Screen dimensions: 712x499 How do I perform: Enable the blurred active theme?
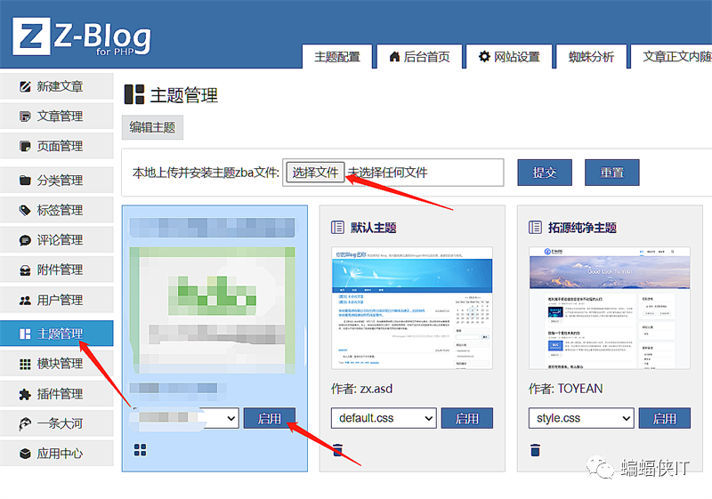[x=270, y=418]
